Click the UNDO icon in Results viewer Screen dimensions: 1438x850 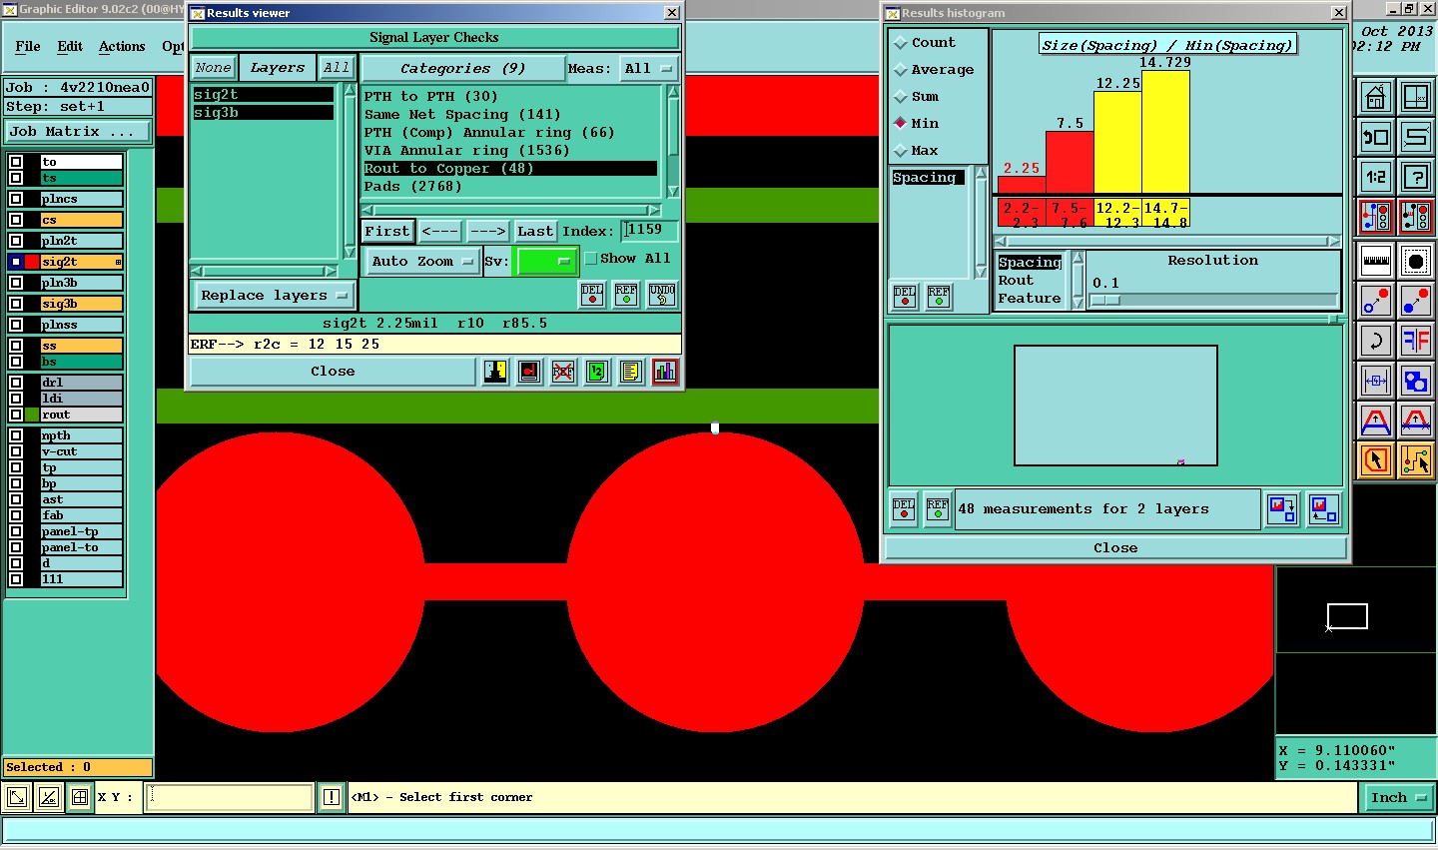(662, 294)
